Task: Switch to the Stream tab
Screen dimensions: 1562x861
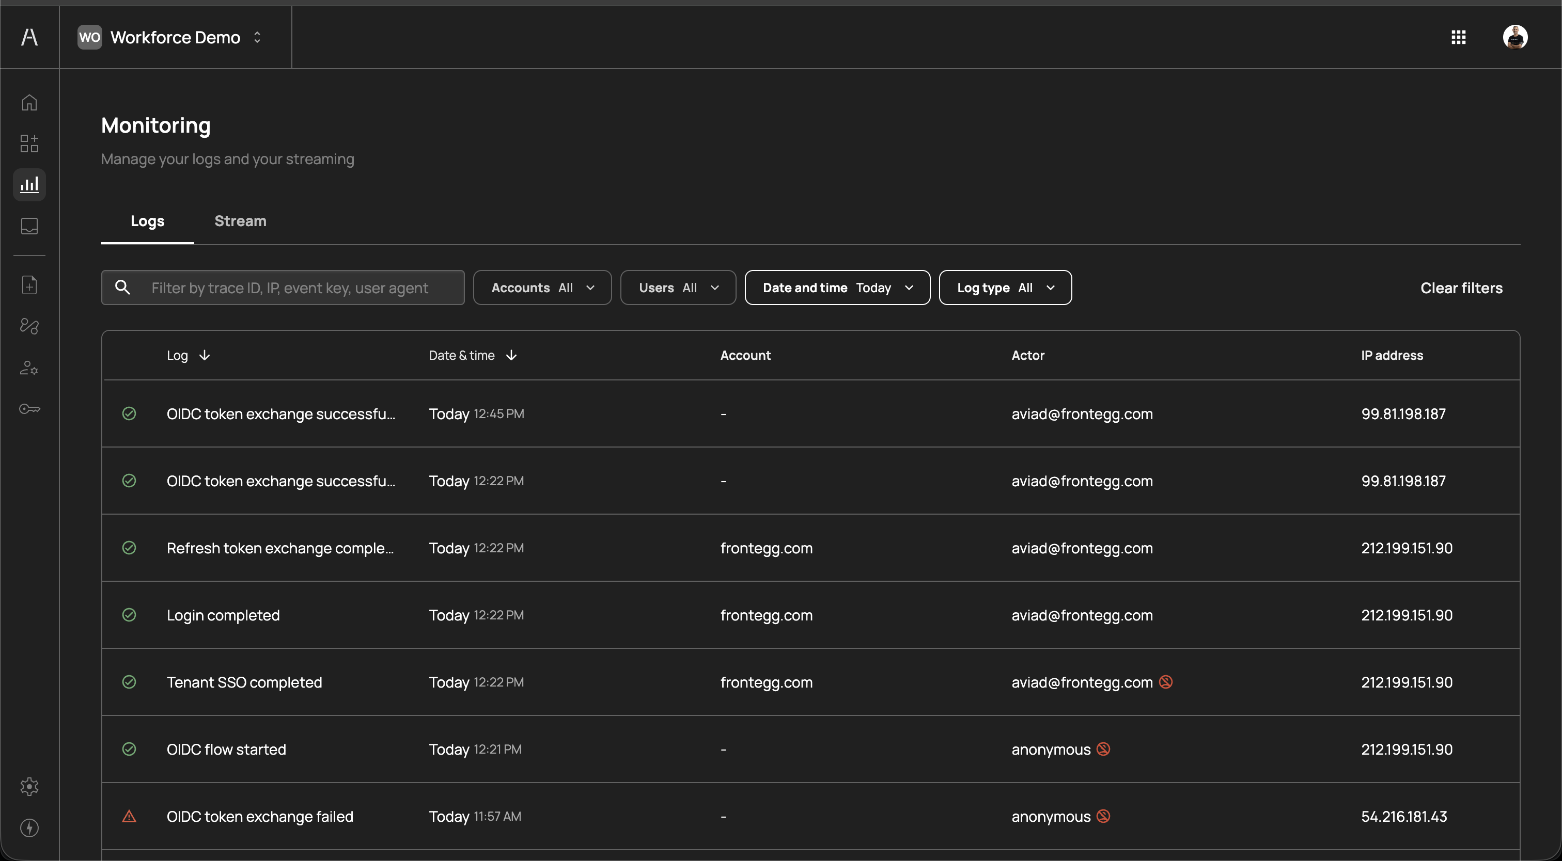Action: pos(240,221)
